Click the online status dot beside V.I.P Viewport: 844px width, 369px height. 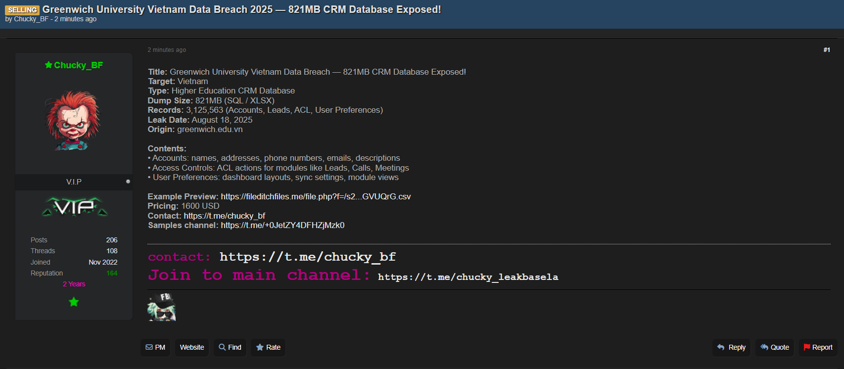coord(128,182)
